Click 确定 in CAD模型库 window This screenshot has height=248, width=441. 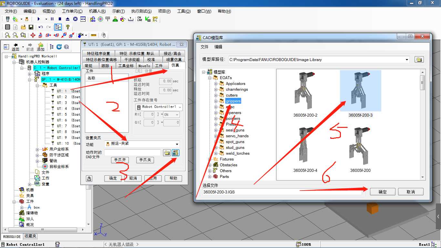pos(383,191)
